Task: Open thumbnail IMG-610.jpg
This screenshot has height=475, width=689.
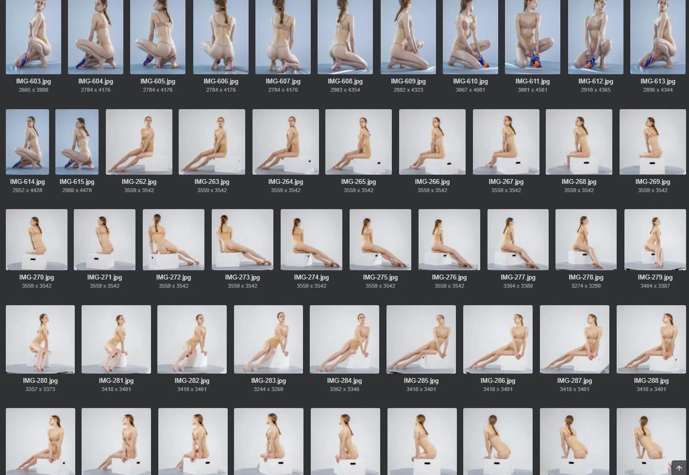Action: coord(471,37)
